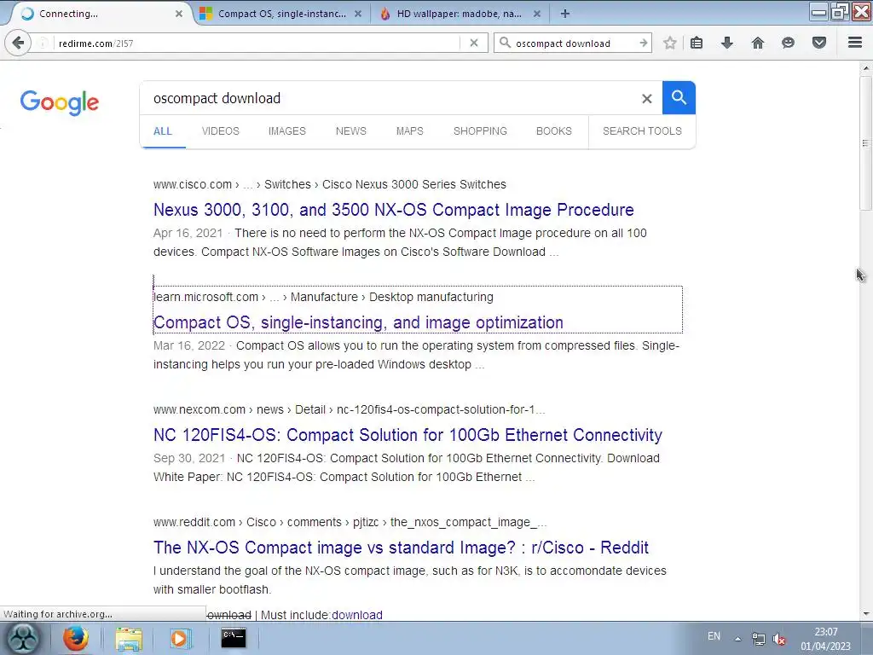Image resolution: width=873 pixels, height=655 pixels.
Task: Open the network tray icon
Action: (x=758, y=638)
